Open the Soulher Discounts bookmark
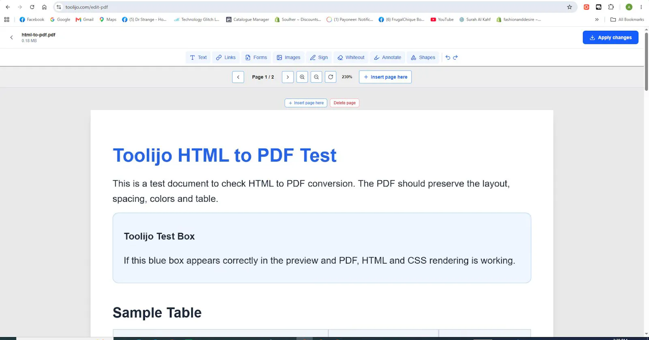This screenshot has width=649, height=340. [x=298, y=19]
